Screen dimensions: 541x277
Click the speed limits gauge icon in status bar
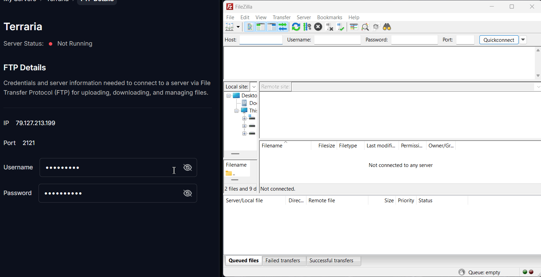click(x=462, y=272)
